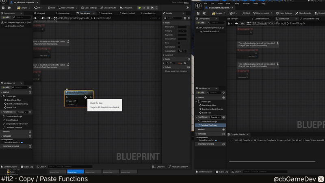Open the Debug menu in right editor
Image resolution: width=325 pixels, height=183 pixels.
click(236, 4)
